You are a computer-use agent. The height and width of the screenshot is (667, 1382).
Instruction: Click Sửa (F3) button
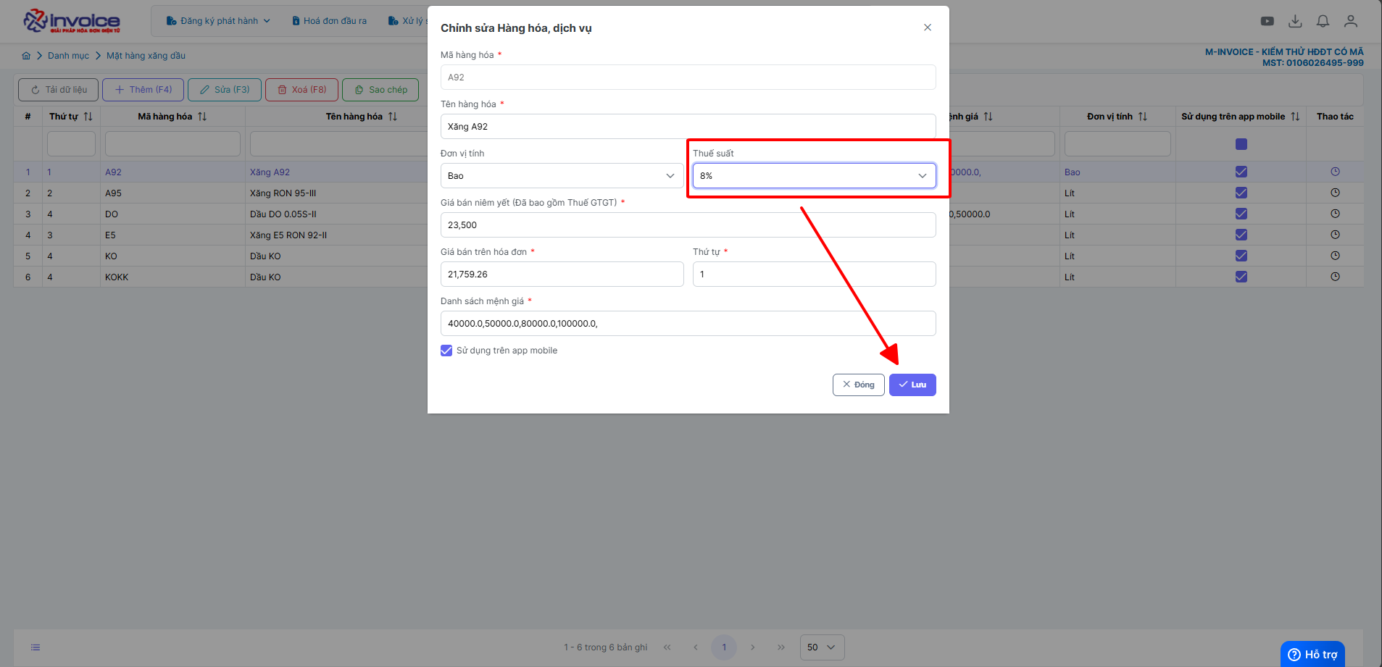click(224, 90)
